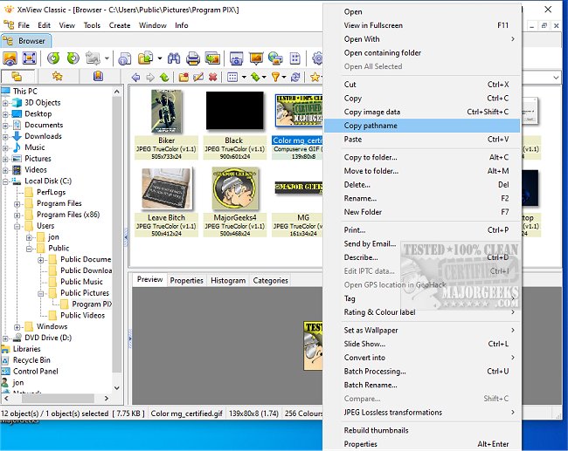Click the binoculars Search icon in toolbar
This screenshot has height=451, width=568.
point(172,58)
